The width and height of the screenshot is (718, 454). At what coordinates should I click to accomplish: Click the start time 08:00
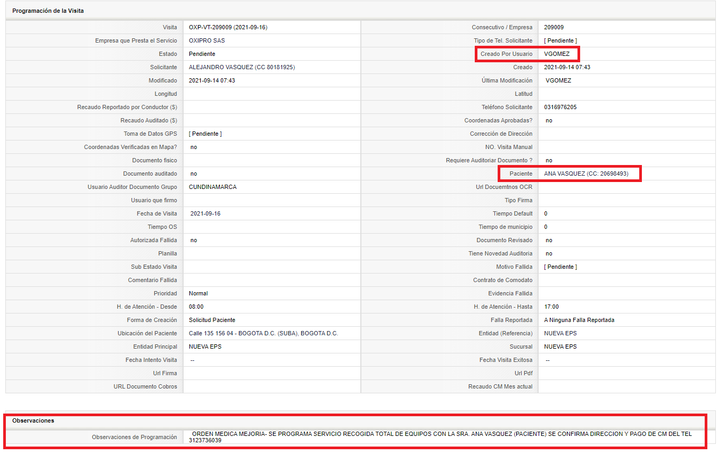[196, 307]
